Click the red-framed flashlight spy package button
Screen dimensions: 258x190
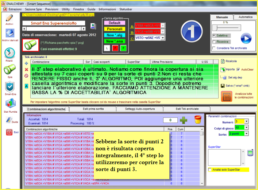click(31, 45)
